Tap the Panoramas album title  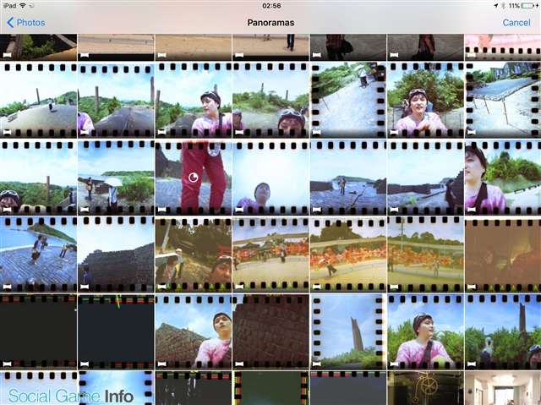pyautogui.click(x=270, y=23)
